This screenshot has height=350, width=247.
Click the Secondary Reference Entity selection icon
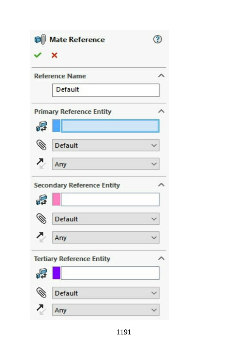point(41,199)
